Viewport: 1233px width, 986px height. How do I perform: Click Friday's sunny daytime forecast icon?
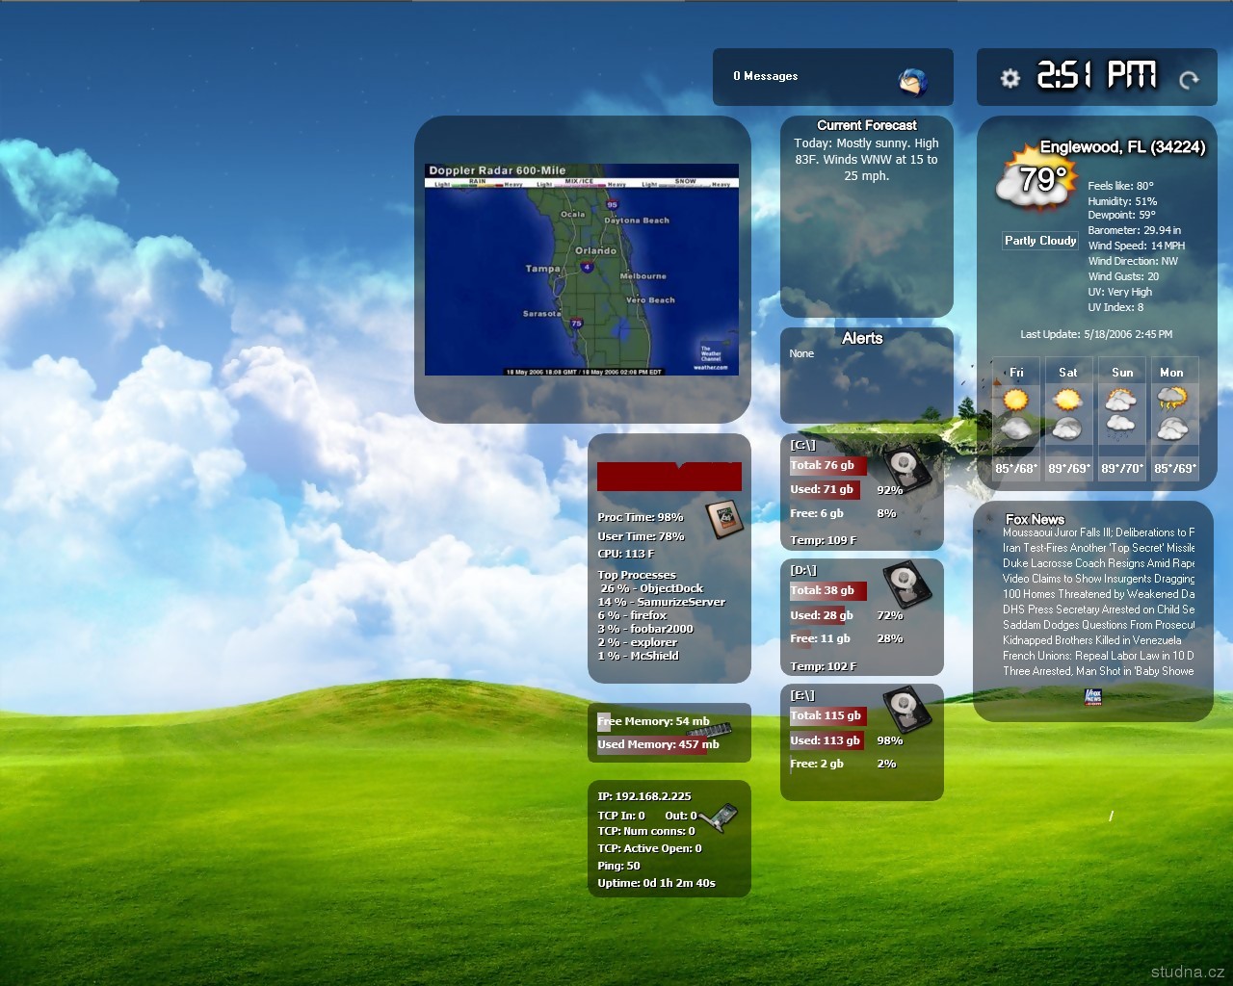coord(1015,399)
